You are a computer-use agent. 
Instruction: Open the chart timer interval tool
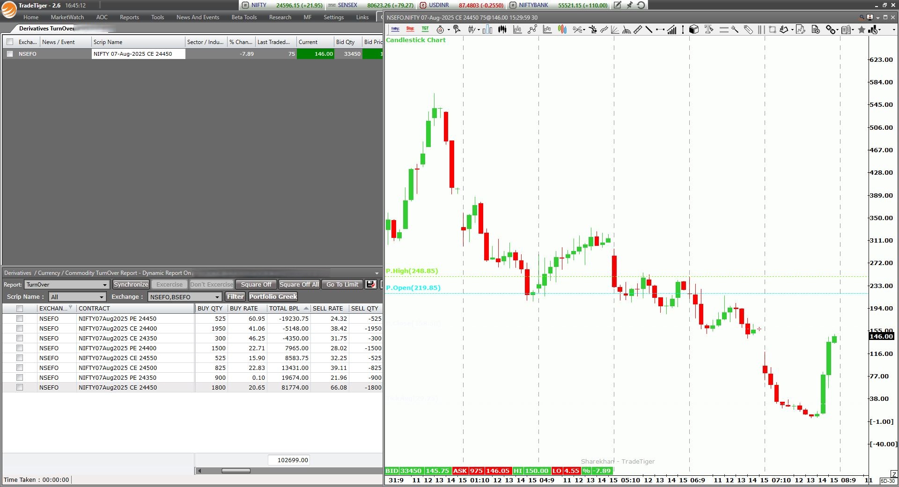440,30
